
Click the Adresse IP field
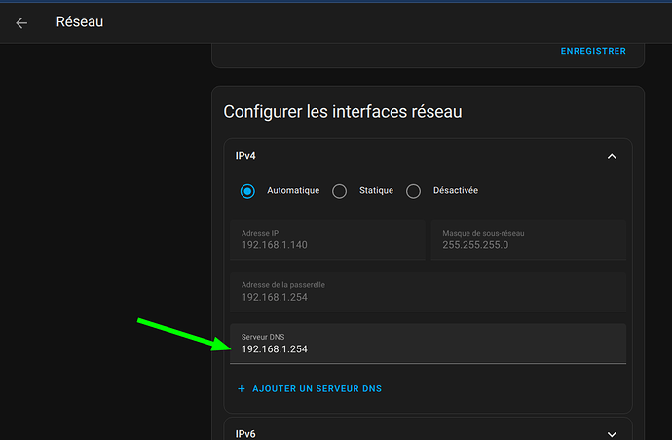coord(326,240)
